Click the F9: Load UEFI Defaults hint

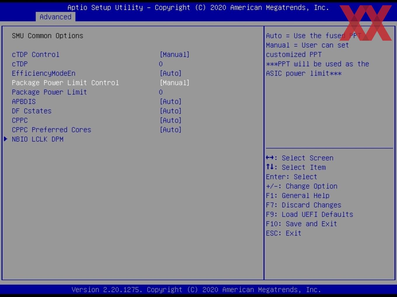309,214
